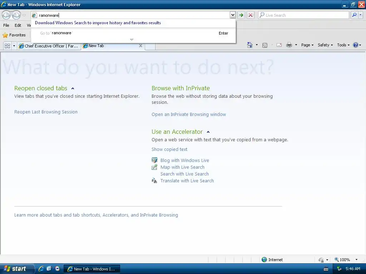Open the search provider options dropdown

pos(360,15)
